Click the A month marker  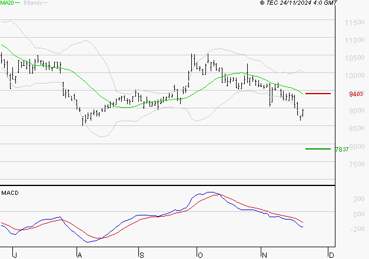79,255
